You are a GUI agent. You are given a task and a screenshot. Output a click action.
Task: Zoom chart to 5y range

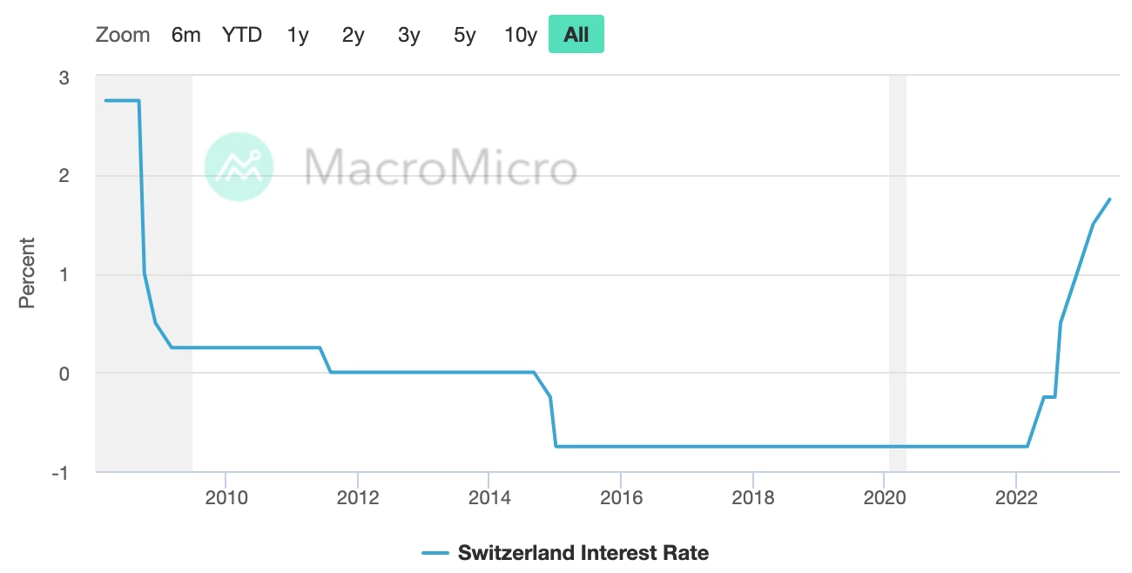click(x=464, y=35)
